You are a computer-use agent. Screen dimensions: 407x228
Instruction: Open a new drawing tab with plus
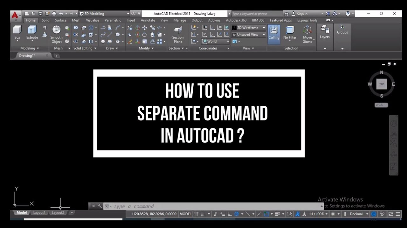[57, 56]
